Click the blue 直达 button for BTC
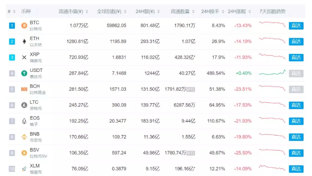The image size is (312, 176). click(x=296, y=26)
